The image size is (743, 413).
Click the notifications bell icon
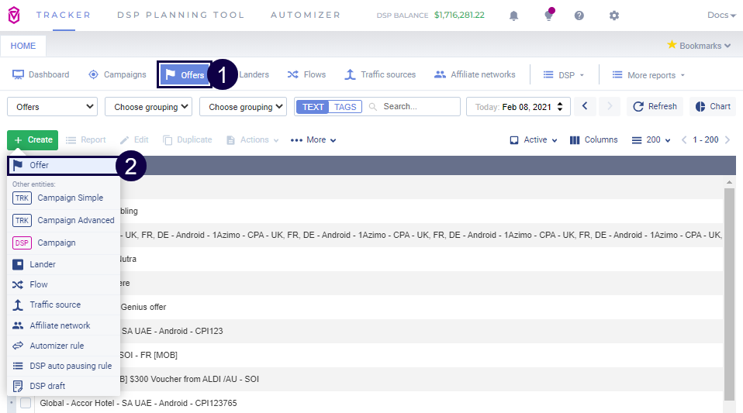coord(513,15)
